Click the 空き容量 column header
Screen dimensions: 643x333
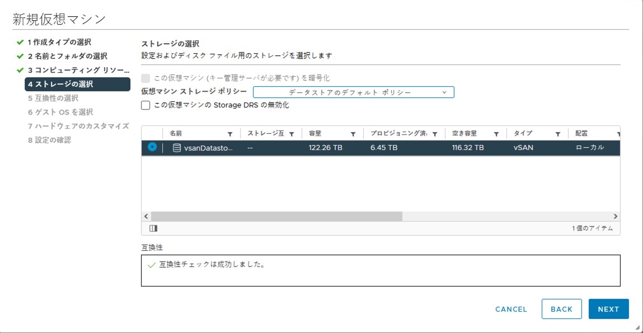pyautogui.click(x=464, y=134)
